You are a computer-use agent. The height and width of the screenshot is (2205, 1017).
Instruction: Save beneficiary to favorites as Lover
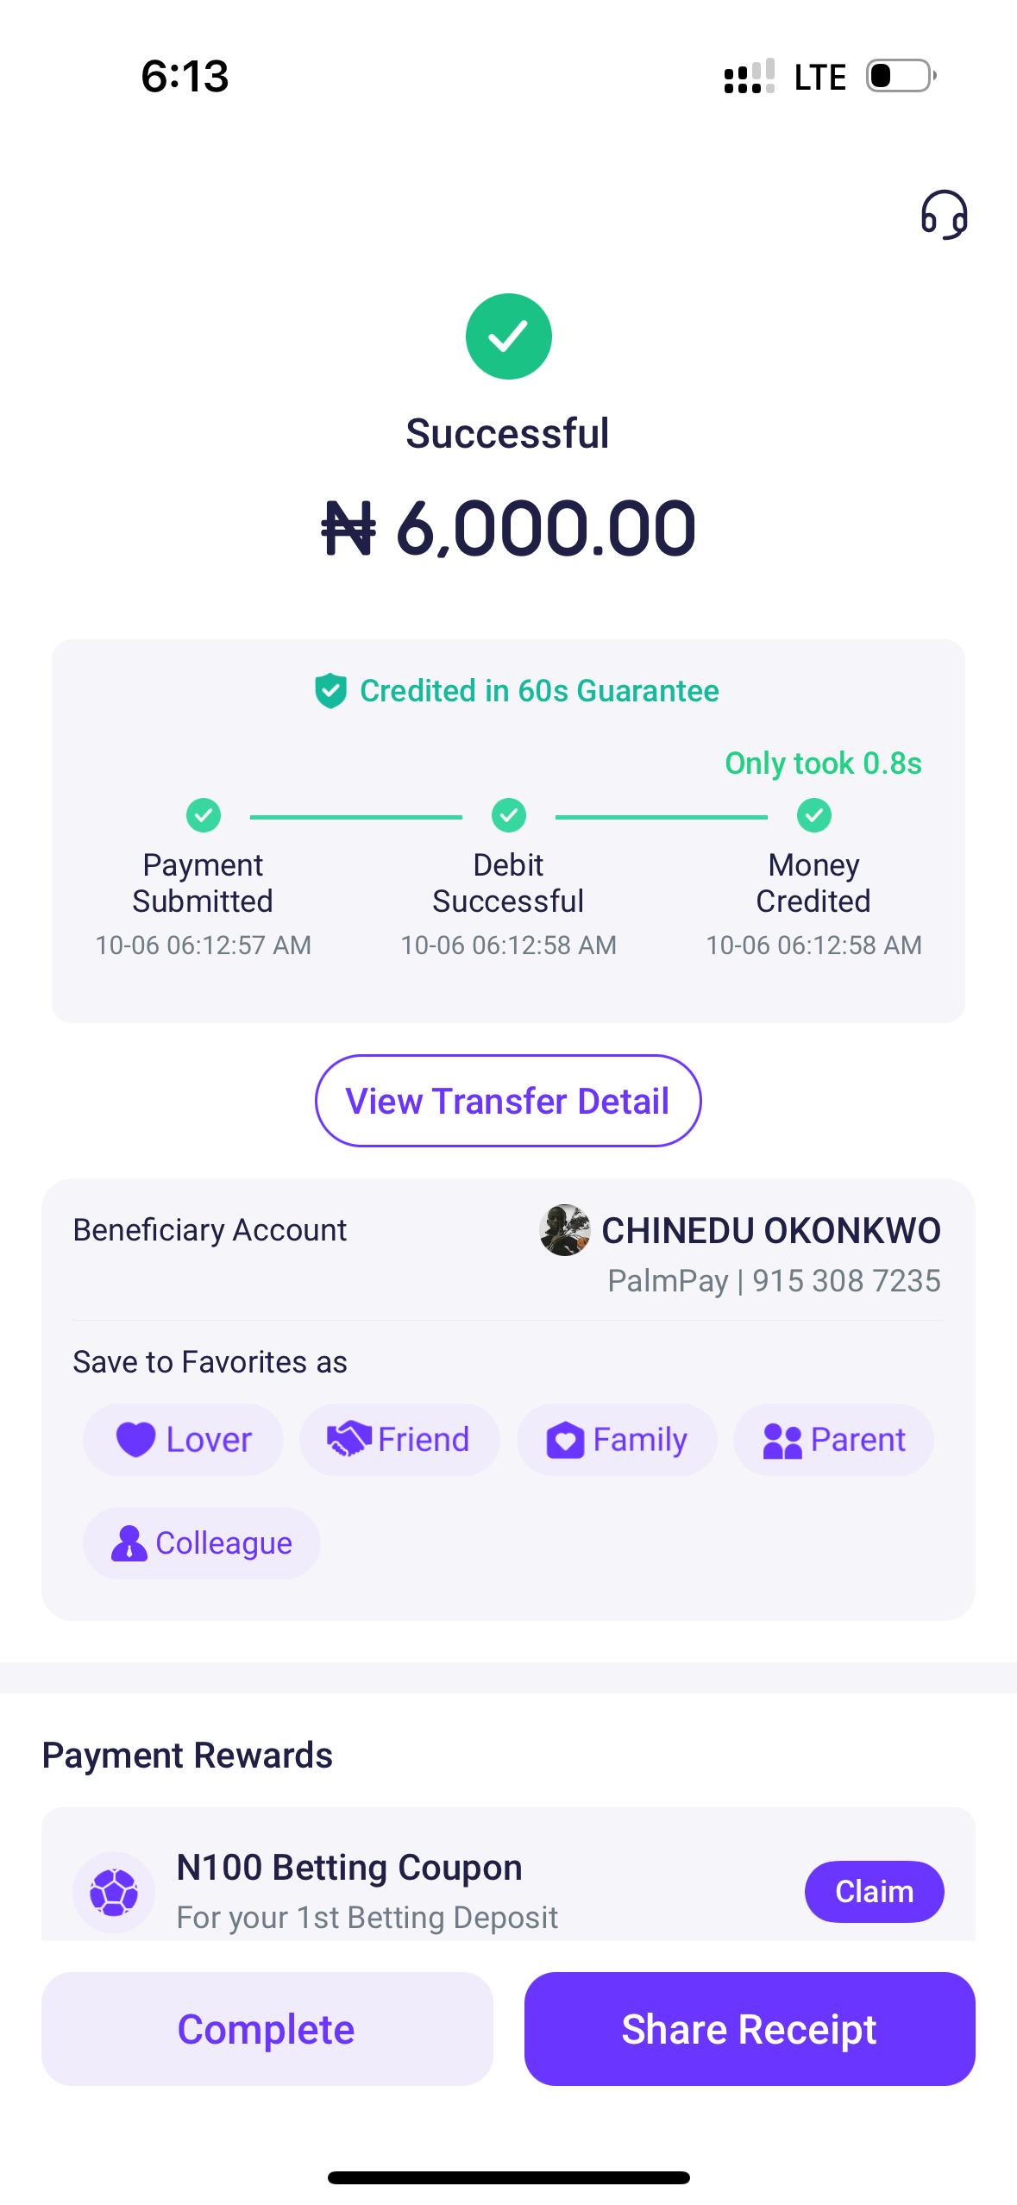pos(183,1440)
